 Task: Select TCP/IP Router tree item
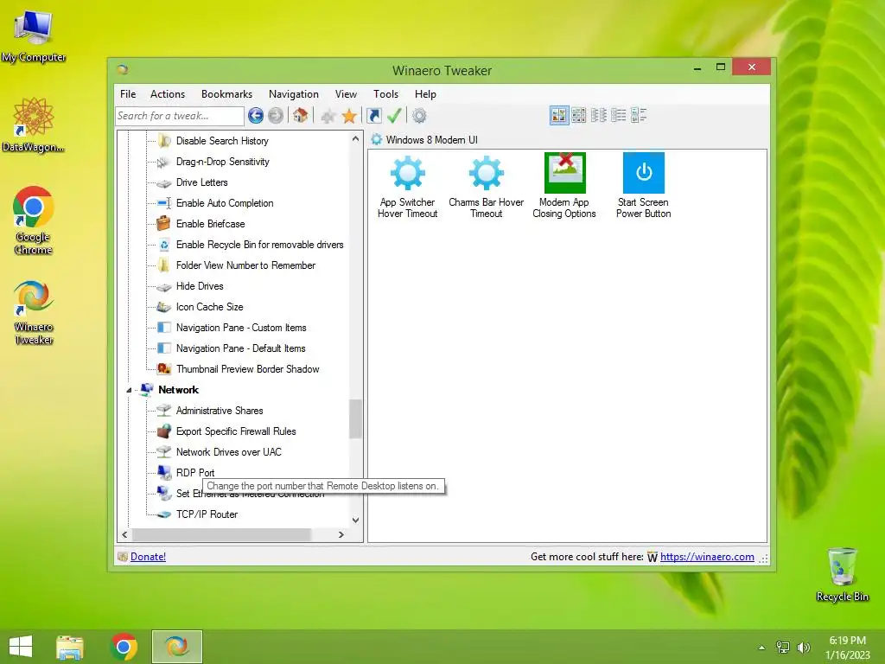click(207, 514)
